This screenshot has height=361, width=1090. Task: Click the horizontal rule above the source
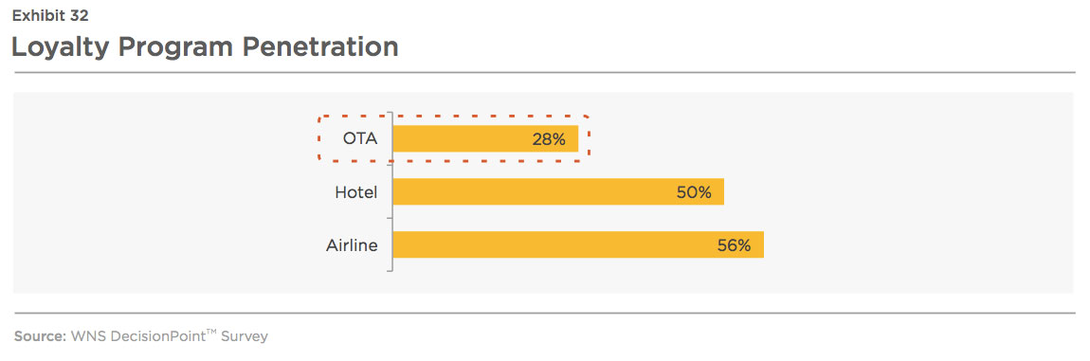[544, 313]
